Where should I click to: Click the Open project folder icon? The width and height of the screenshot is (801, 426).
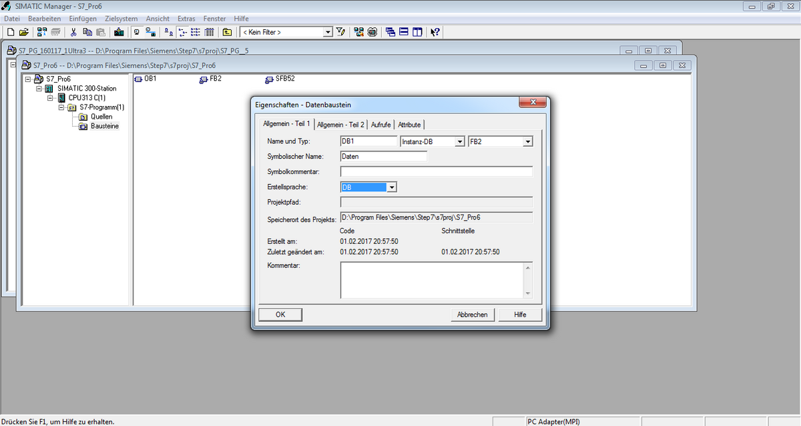click(23, 32)
